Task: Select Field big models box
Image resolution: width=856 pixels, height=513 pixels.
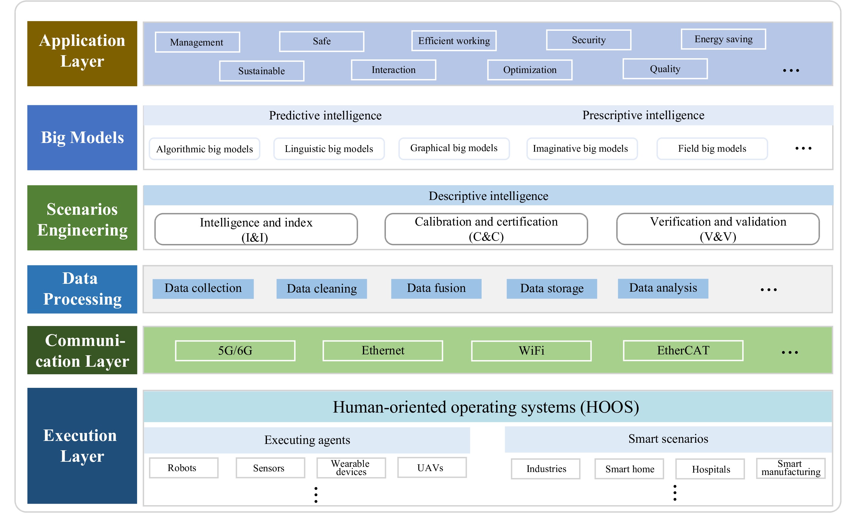Action: (x=712, y=149)
